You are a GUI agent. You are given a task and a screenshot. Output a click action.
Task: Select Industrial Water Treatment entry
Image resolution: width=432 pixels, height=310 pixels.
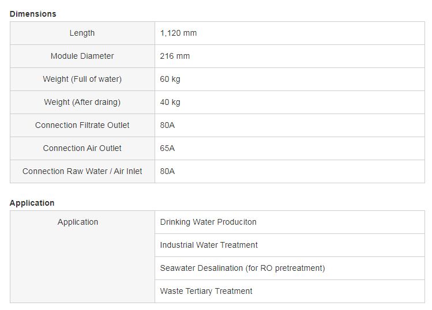[x=209, y=245]
